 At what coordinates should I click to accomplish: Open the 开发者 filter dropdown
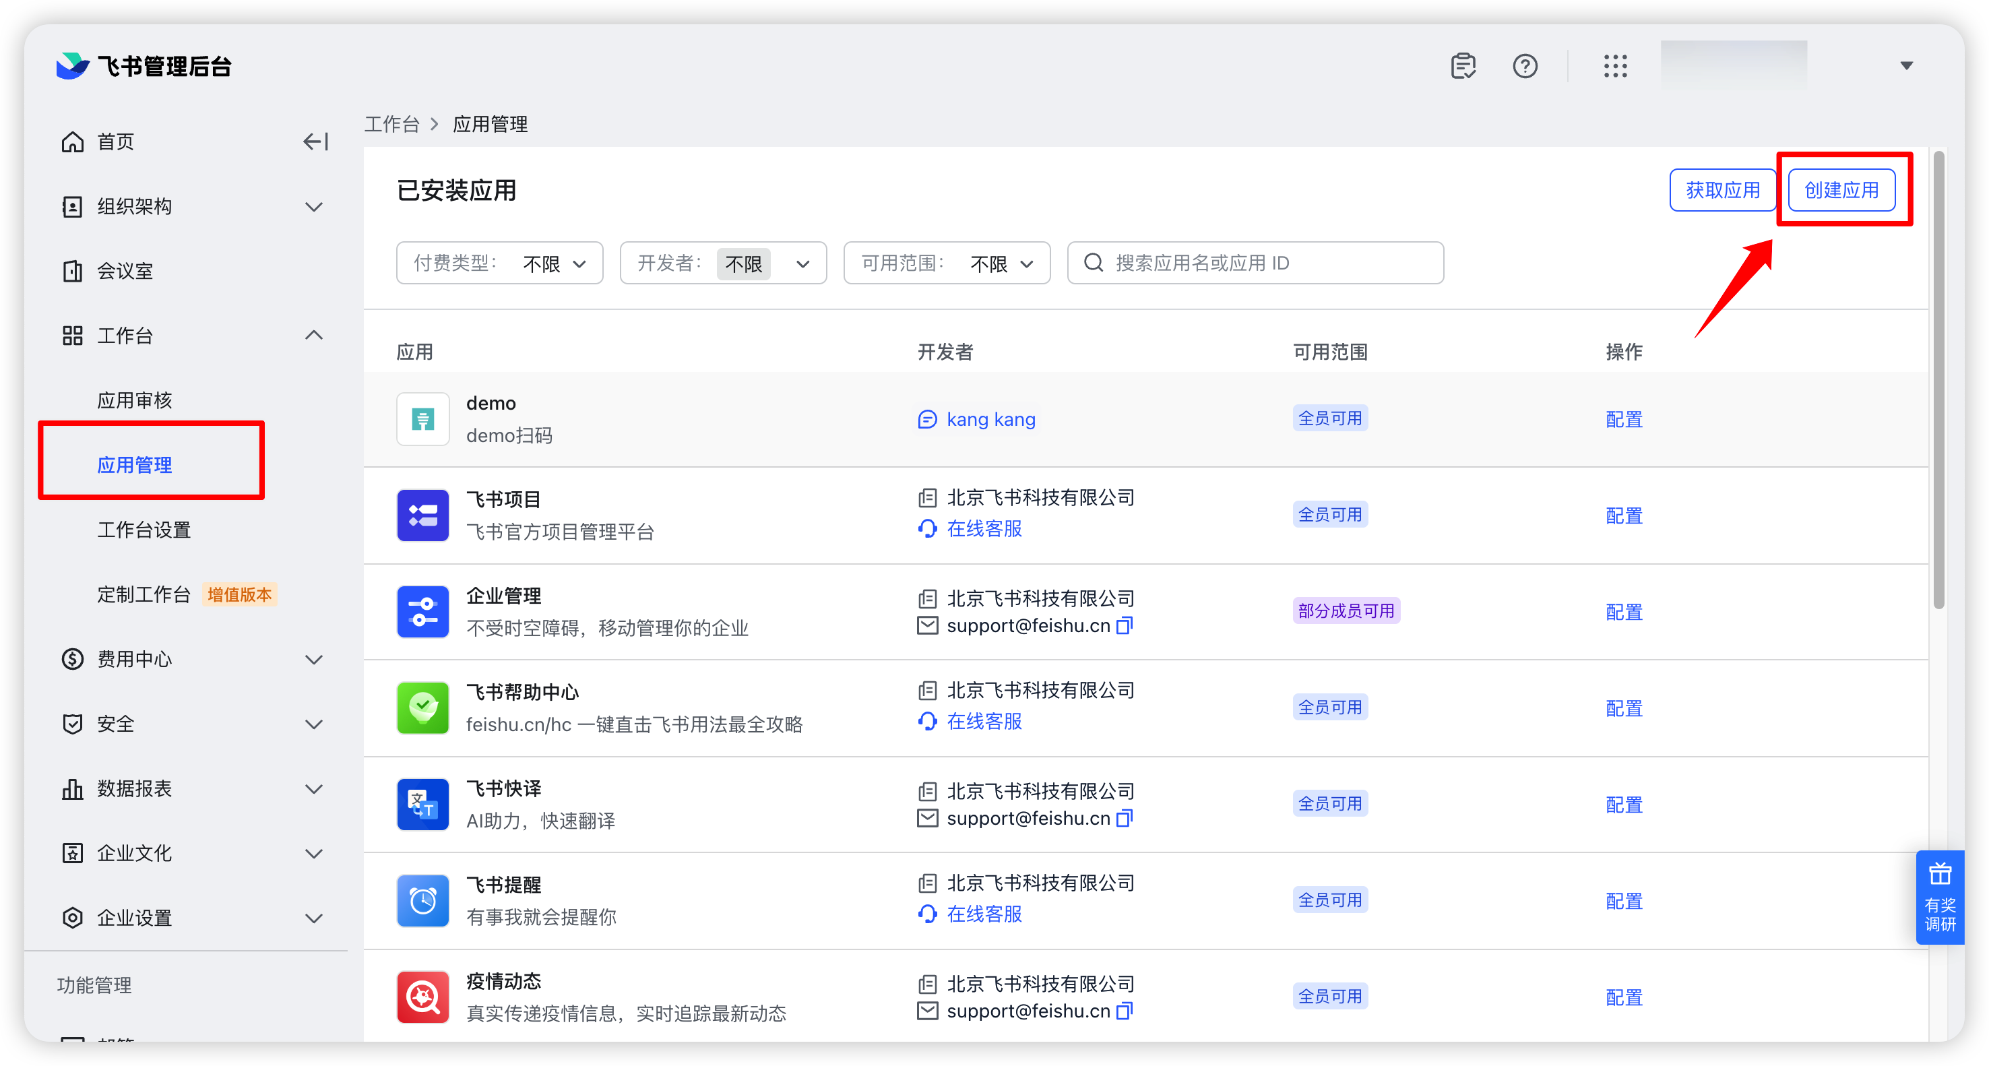click(724, 263)
